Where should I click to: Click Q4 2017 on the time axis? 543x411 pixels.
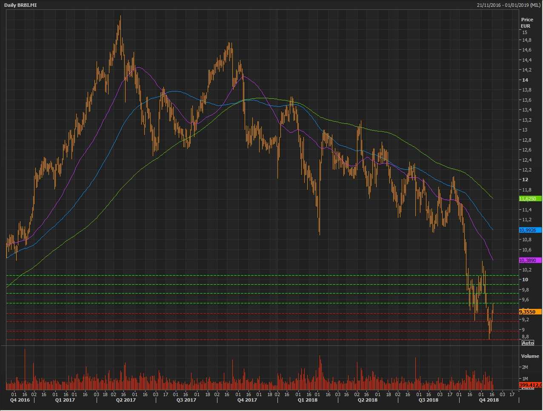pyautogui.click(x=247, y=400)
